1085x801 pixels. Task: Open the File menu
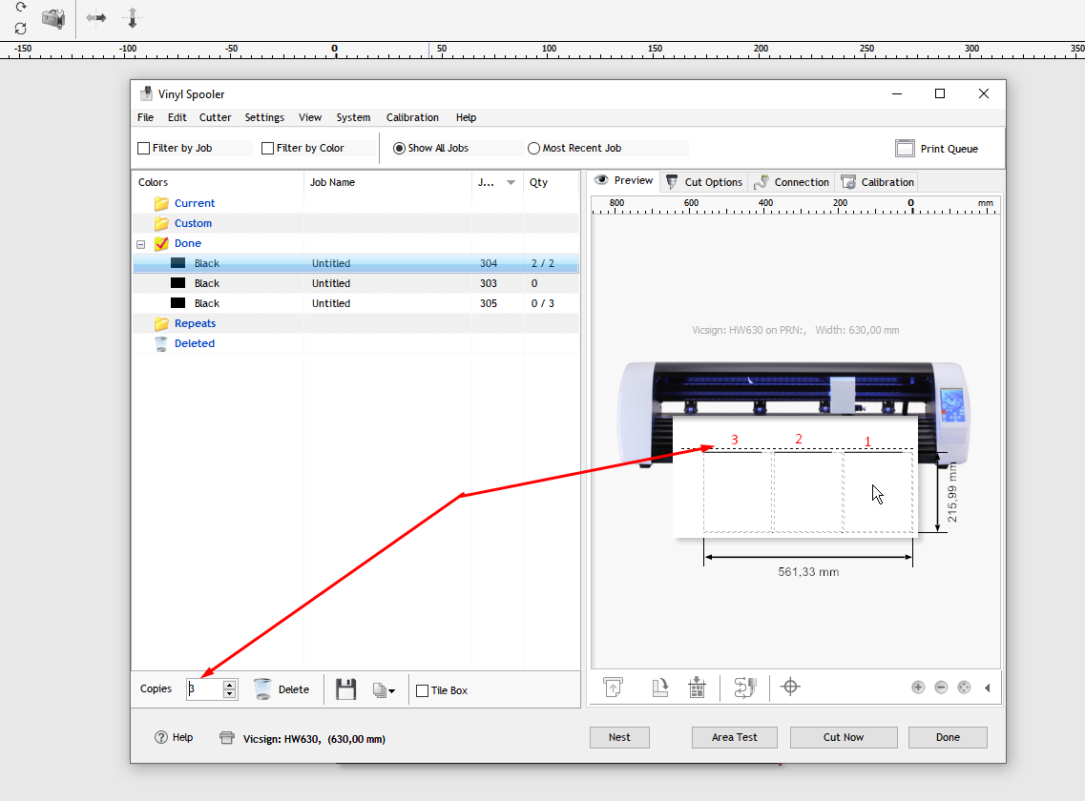(x=145, y=117)
